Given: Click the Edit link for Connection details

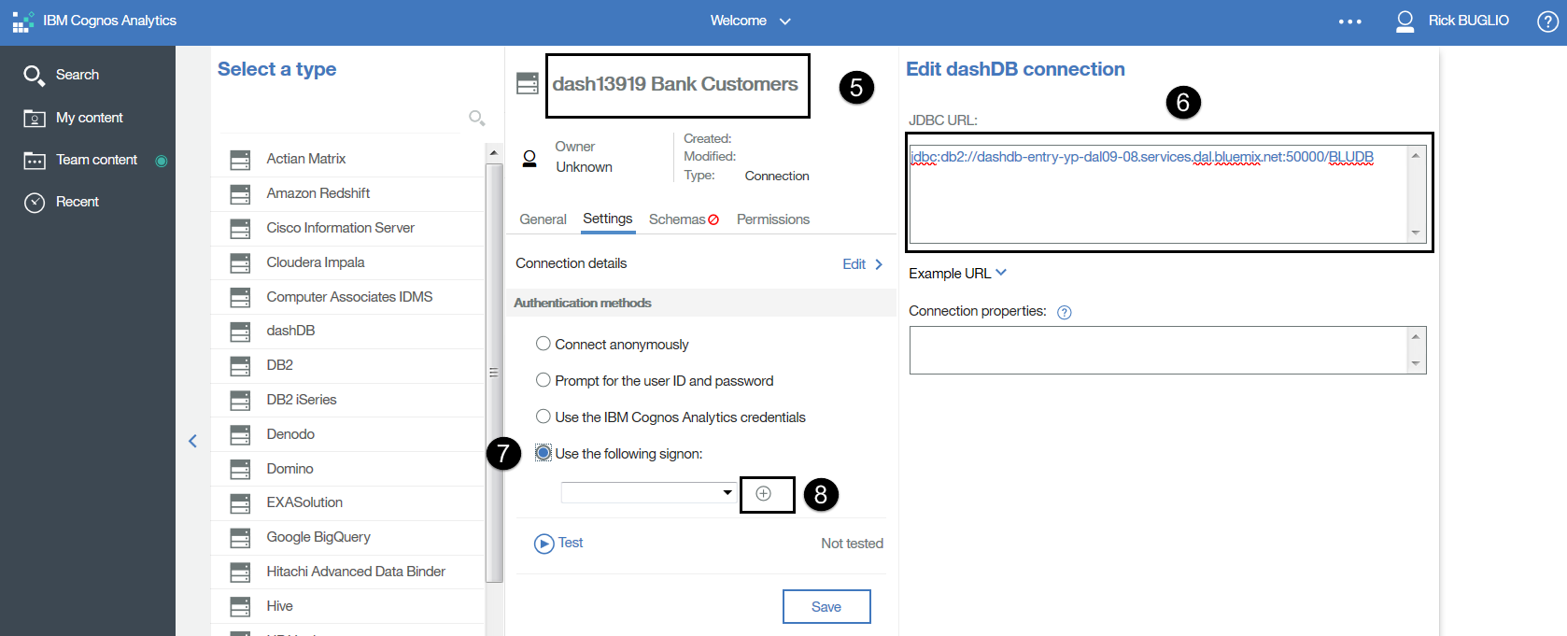Looking at the screenshot, I should (854, 264).
